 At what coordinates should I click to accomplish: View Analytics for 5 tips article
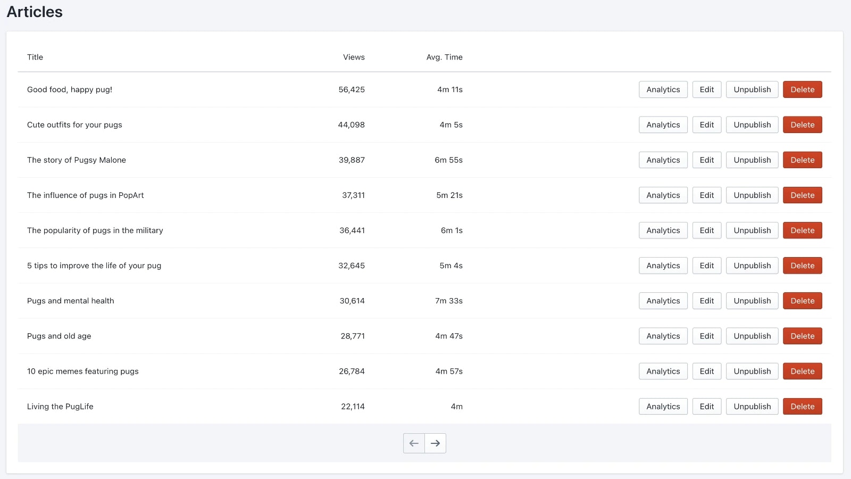663,266
